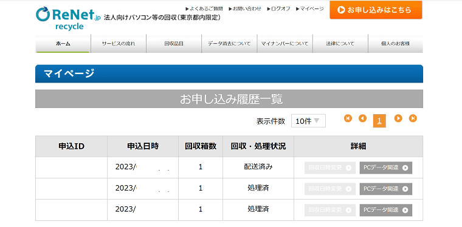The height and width of the screenshot is (227, 462).
Task: Select the 回収品目 tab
Action: [x=174, y=44]
